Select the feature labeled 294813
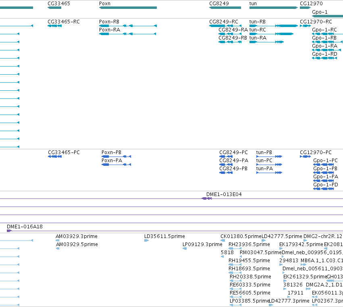 click(289, 261)
